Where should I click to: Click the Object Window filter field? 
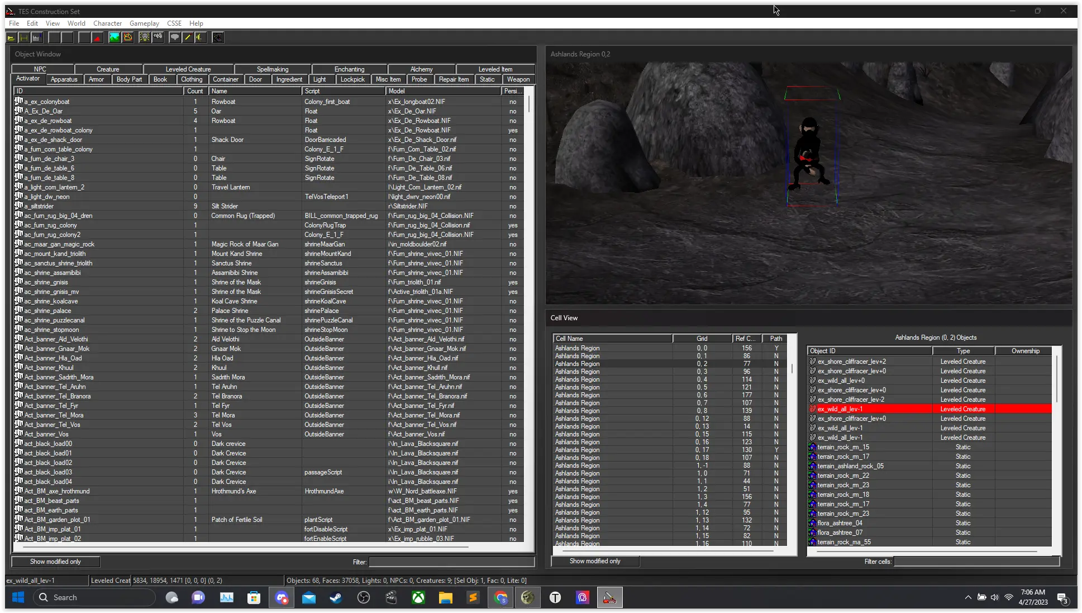[x=451, y=562]
